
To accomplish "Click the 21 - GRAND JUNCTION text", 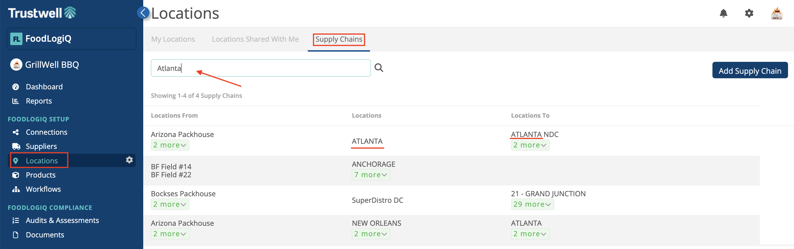I will pyautogui.click(x=548, y=194).
